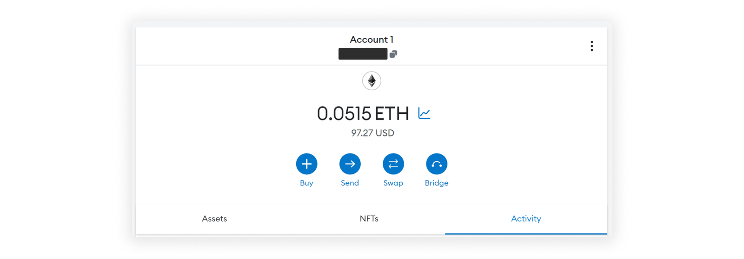Viewport: 744px width, 259px height.
Task: Open the NFTs tab
Action: tap(369, 219)
